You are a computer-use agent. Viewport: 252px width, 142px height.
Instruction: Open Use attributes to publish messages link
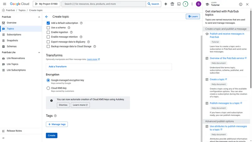click(x=228, y=128)
